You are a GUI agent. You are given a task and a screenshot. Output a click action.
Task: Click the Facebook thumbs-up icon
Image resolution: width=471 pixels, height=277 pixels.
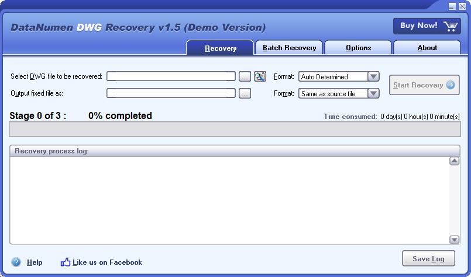pos(66,262)
